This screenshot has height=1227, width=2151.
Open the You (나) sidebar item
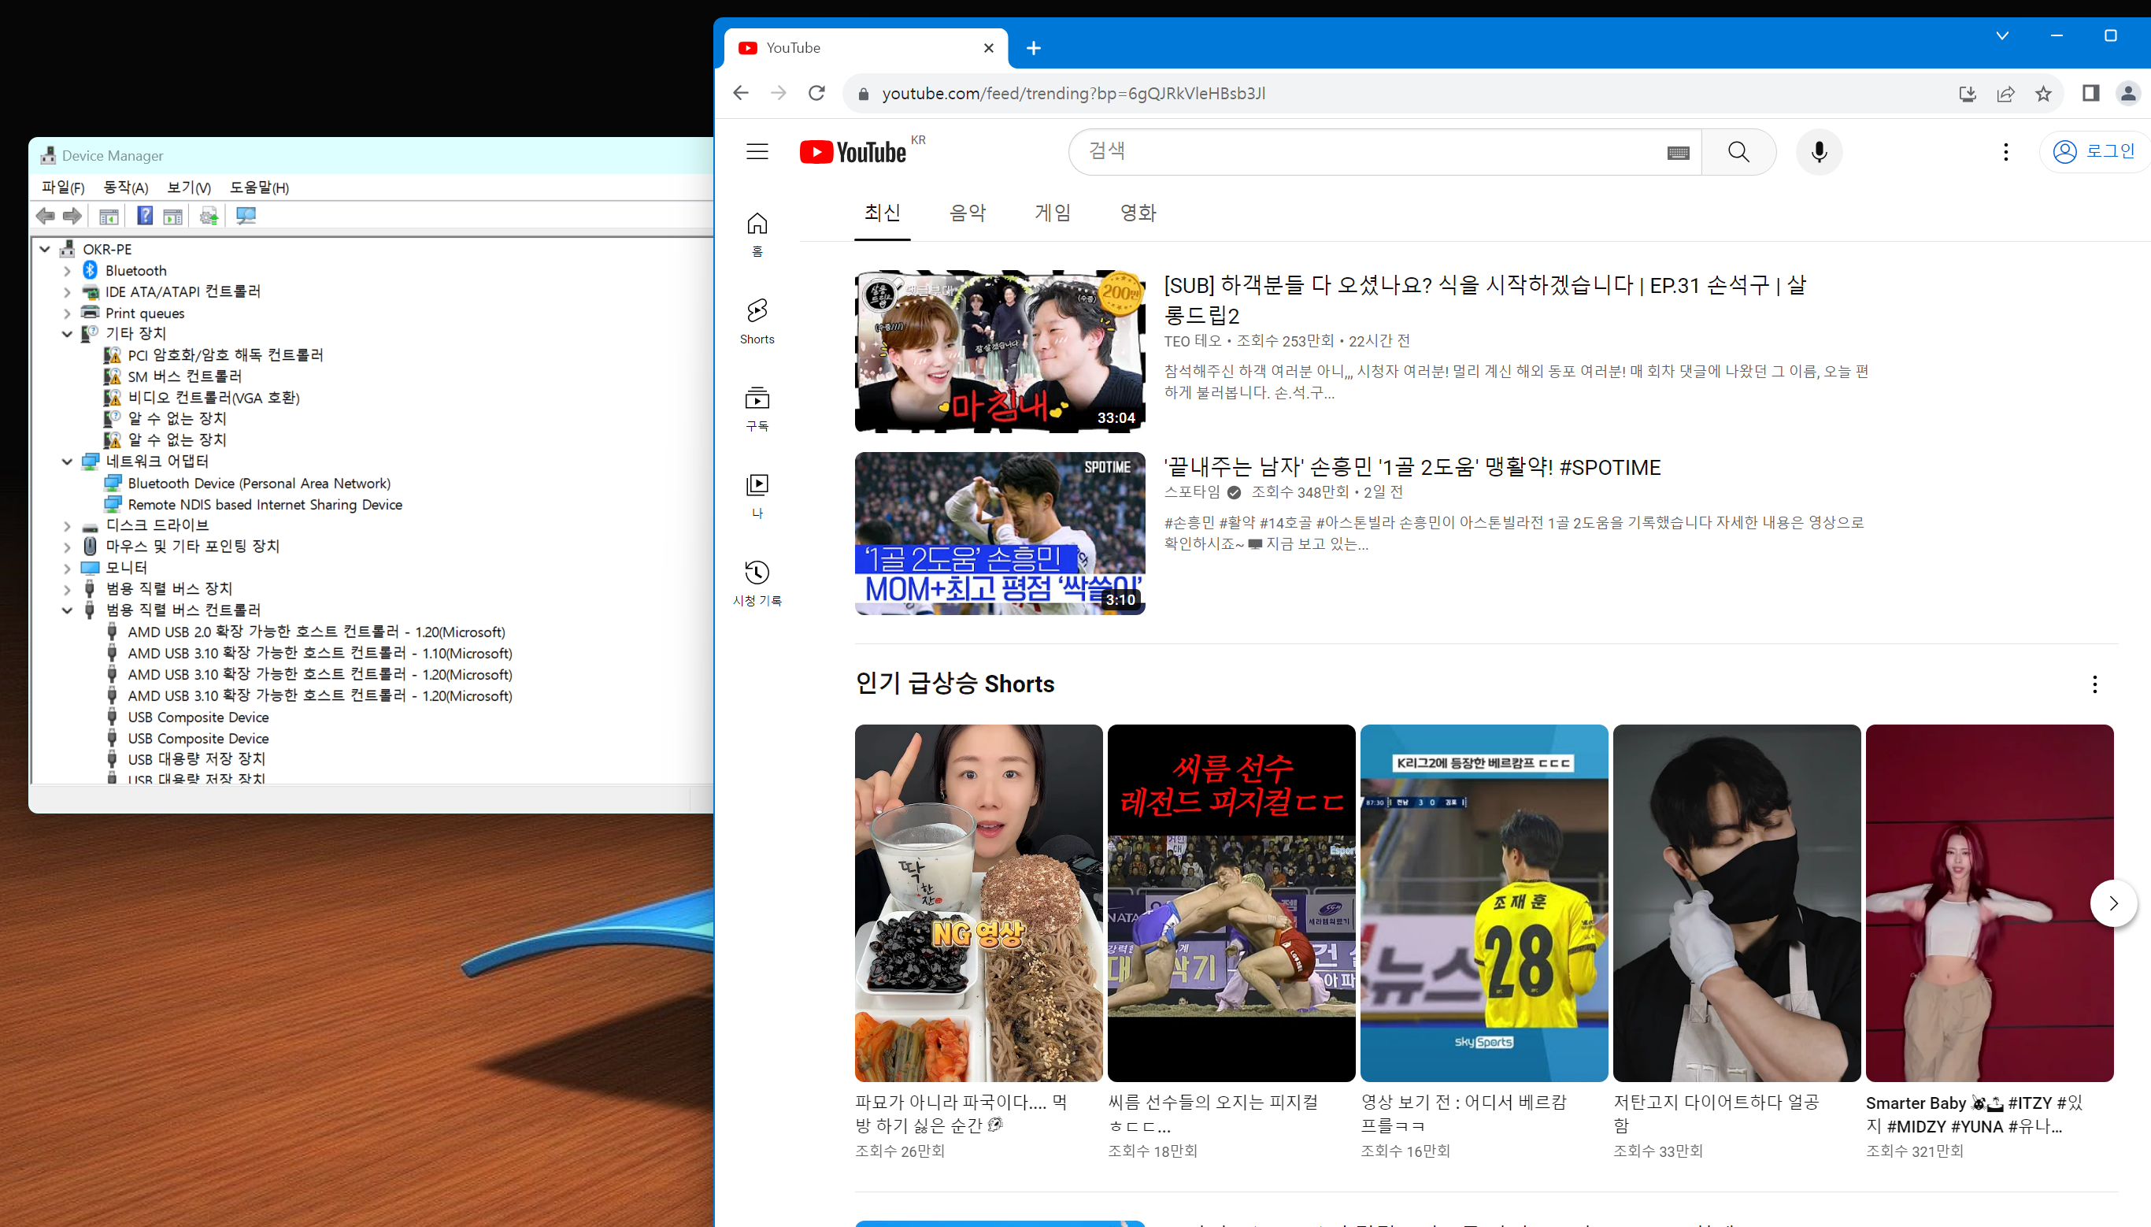[757, 495]
